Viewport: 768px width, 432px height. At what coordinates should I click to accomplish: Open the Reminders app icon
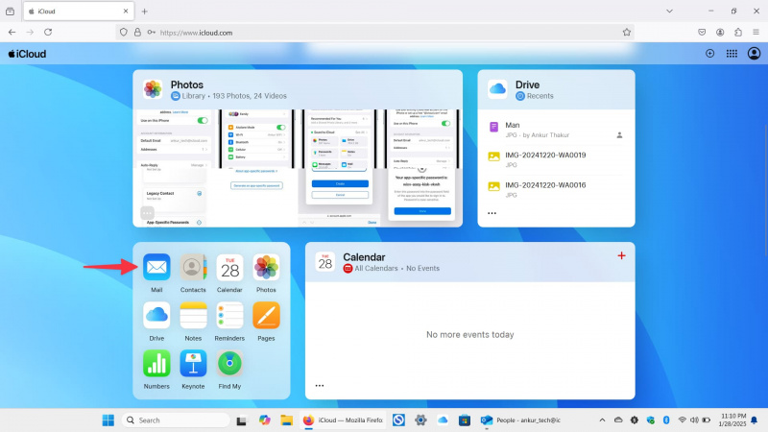pos(229,315)
